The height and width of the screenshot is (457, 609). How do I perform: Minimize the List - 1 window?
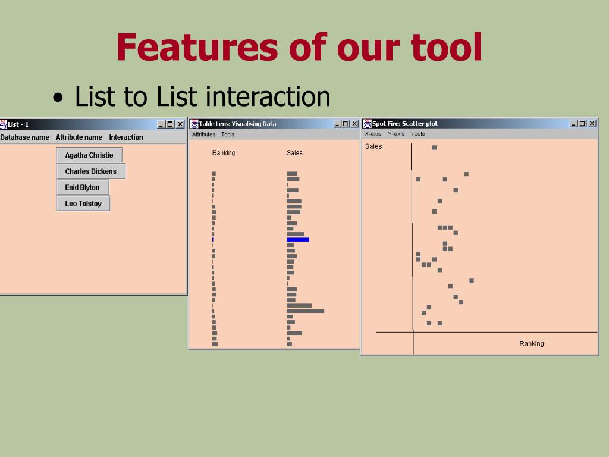[161, 124]
